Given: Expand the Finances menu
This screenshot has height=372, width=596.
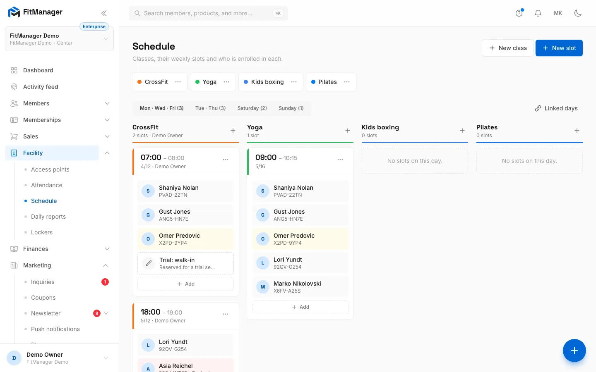Looking at the screenshot, I should 107,249.
